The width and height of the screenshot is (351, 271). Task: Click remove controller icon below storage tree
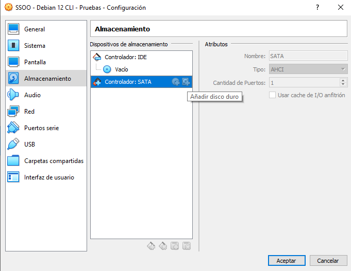coord(163,246)
